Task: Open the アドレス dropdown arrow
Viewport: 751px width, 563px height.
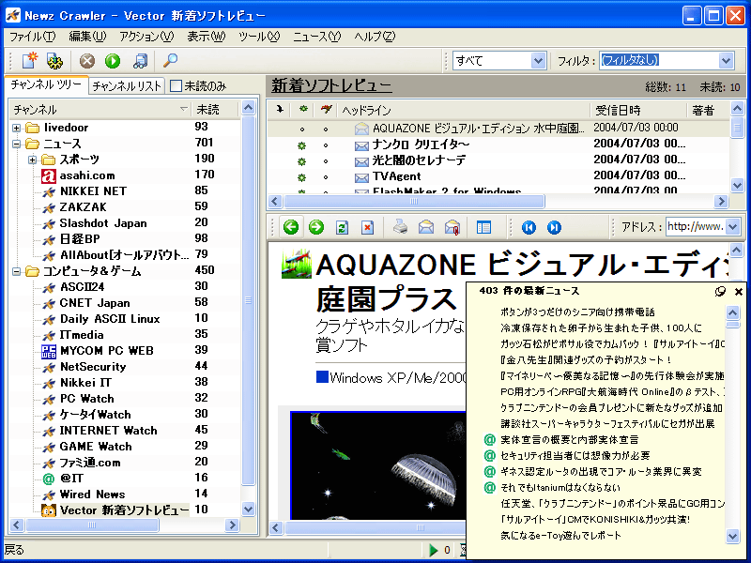Action: point(733,226)
